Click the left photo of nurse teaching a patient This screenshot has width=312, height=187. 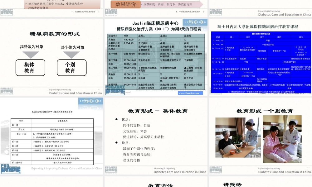(x=238, y=137)
